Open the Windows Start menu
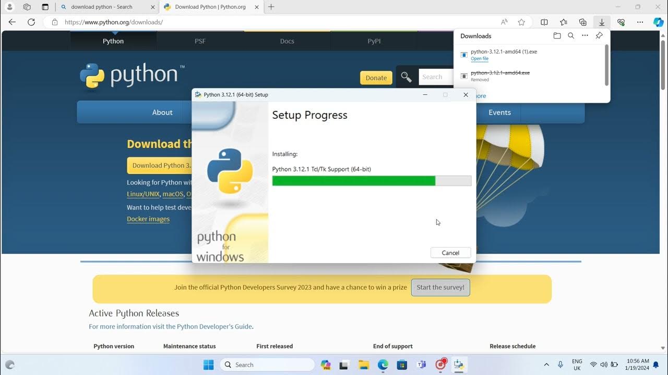 [208, 365]
